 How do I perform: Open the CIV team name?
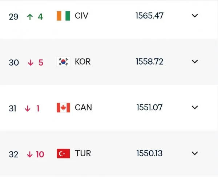coord(81,16)
